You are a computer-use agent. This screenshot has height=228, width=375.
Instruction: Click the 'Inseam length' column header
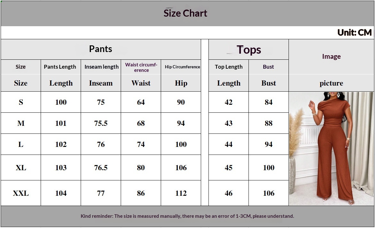[x=101, y=67]
